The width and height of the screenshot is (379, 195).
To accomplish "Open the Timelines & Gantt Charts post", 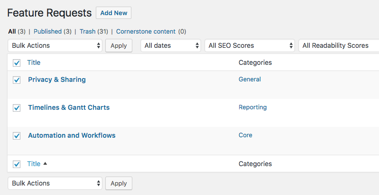I will [x=69, y=107].
